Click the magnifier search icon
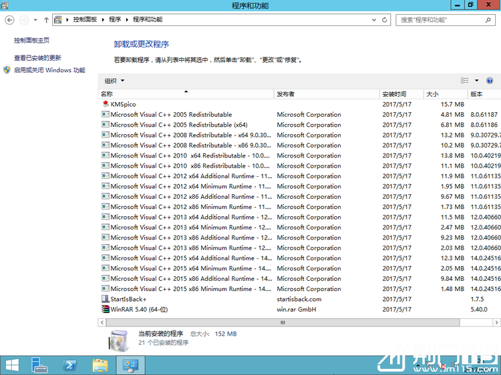 pyautogui.click(x=488, y=20)
